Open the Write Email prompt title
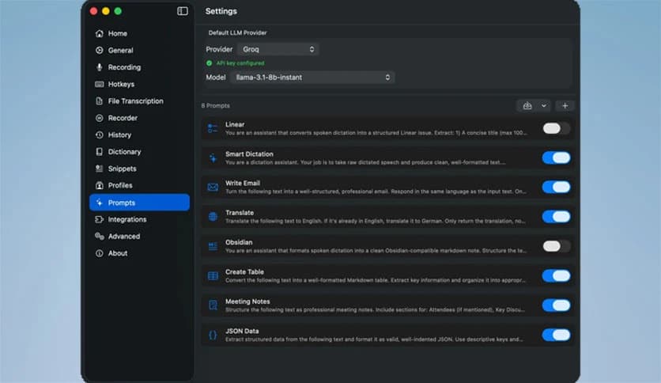This screenshot has width=661, height=383. click(x=243, y=183)
